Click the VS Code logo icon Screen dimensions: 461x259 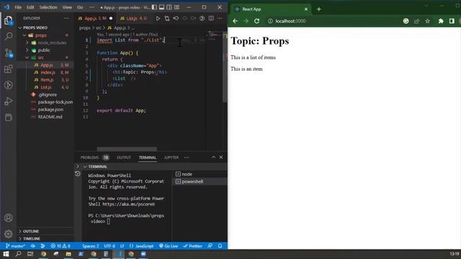click(x=6, y=7)
